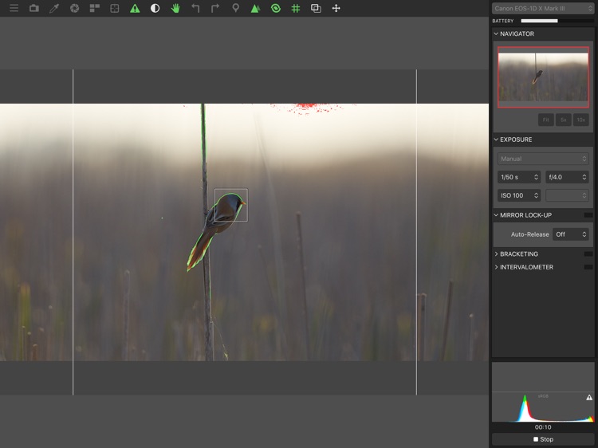Open the Canon EOS-1D X Mark III dropdown

[x=543, y=9]
